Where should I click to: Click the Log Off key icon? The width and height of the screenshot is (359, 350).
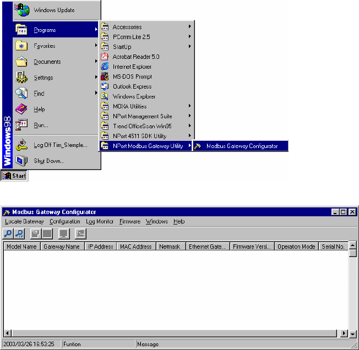coord(21,145)
